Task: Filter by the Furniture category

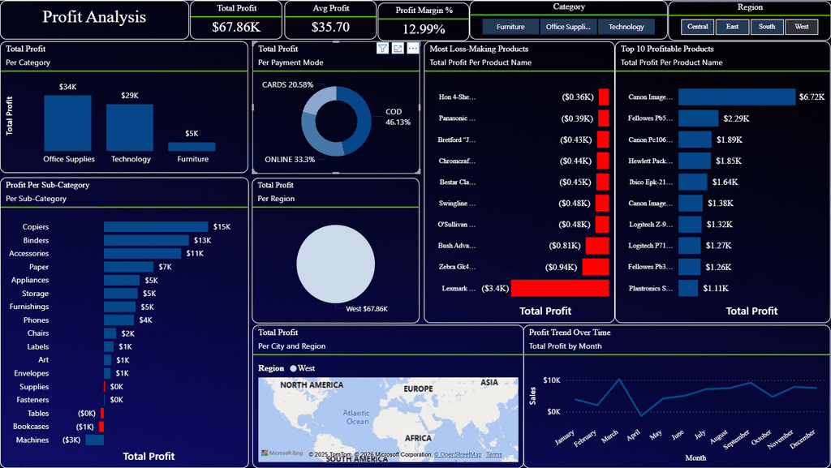Action: point(510,27)
